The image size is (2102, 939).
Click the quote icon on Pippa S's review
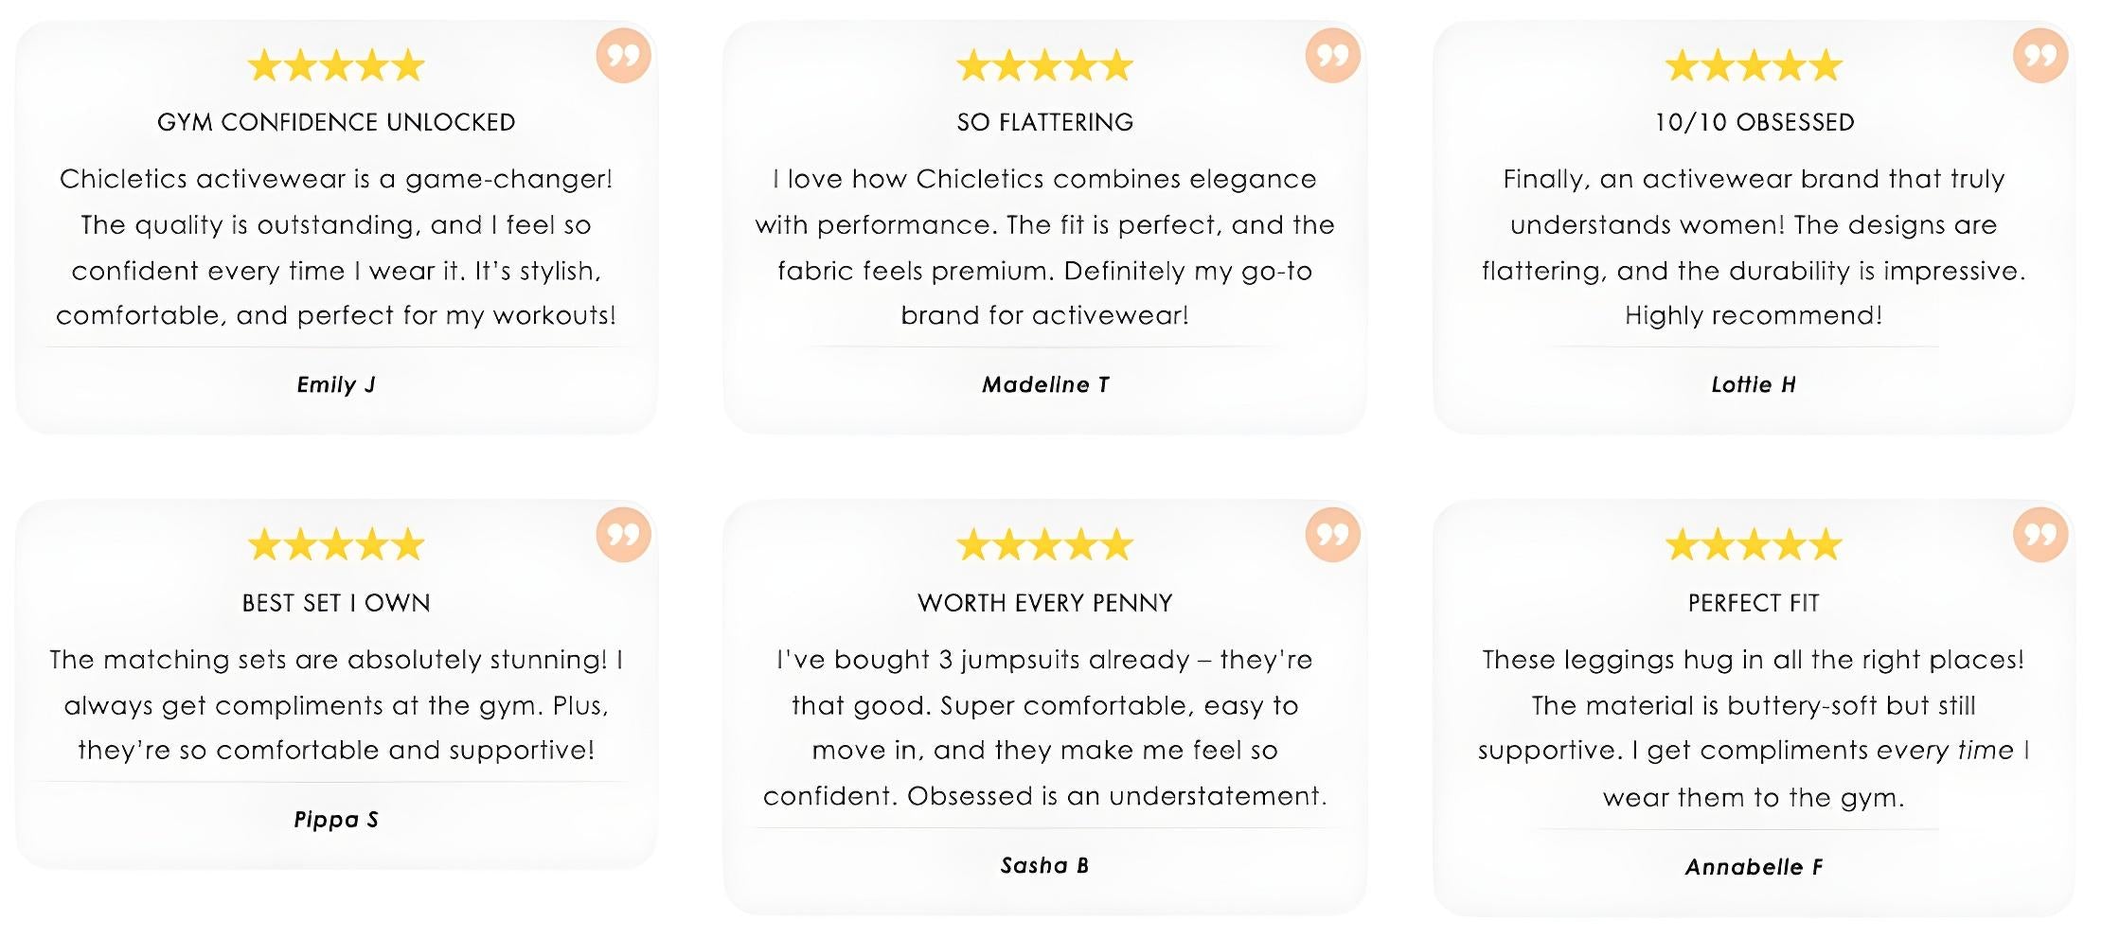[624, 535]
